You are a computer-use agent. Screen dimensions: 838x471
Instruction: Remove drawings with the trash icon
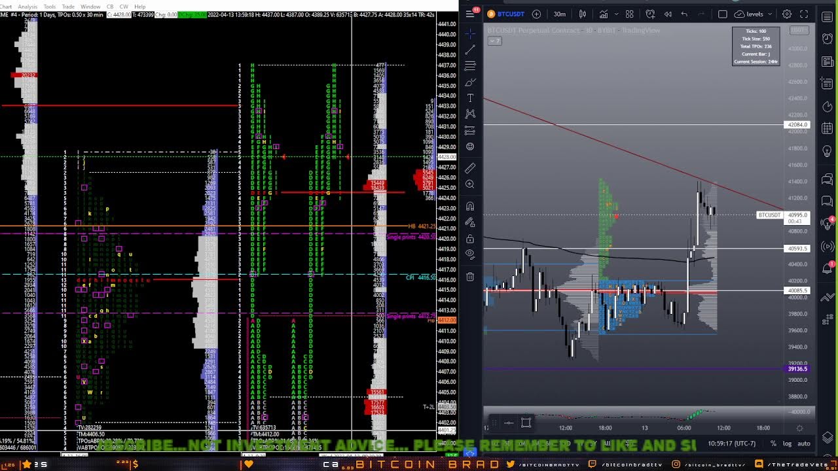[470, 277]
